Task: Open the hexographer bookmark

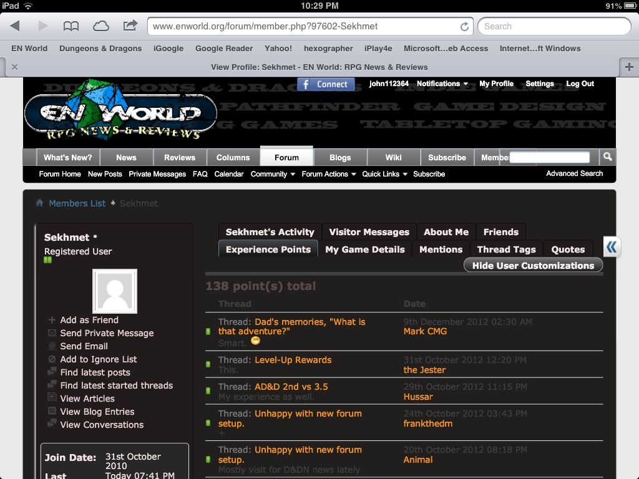Action: 328,49
